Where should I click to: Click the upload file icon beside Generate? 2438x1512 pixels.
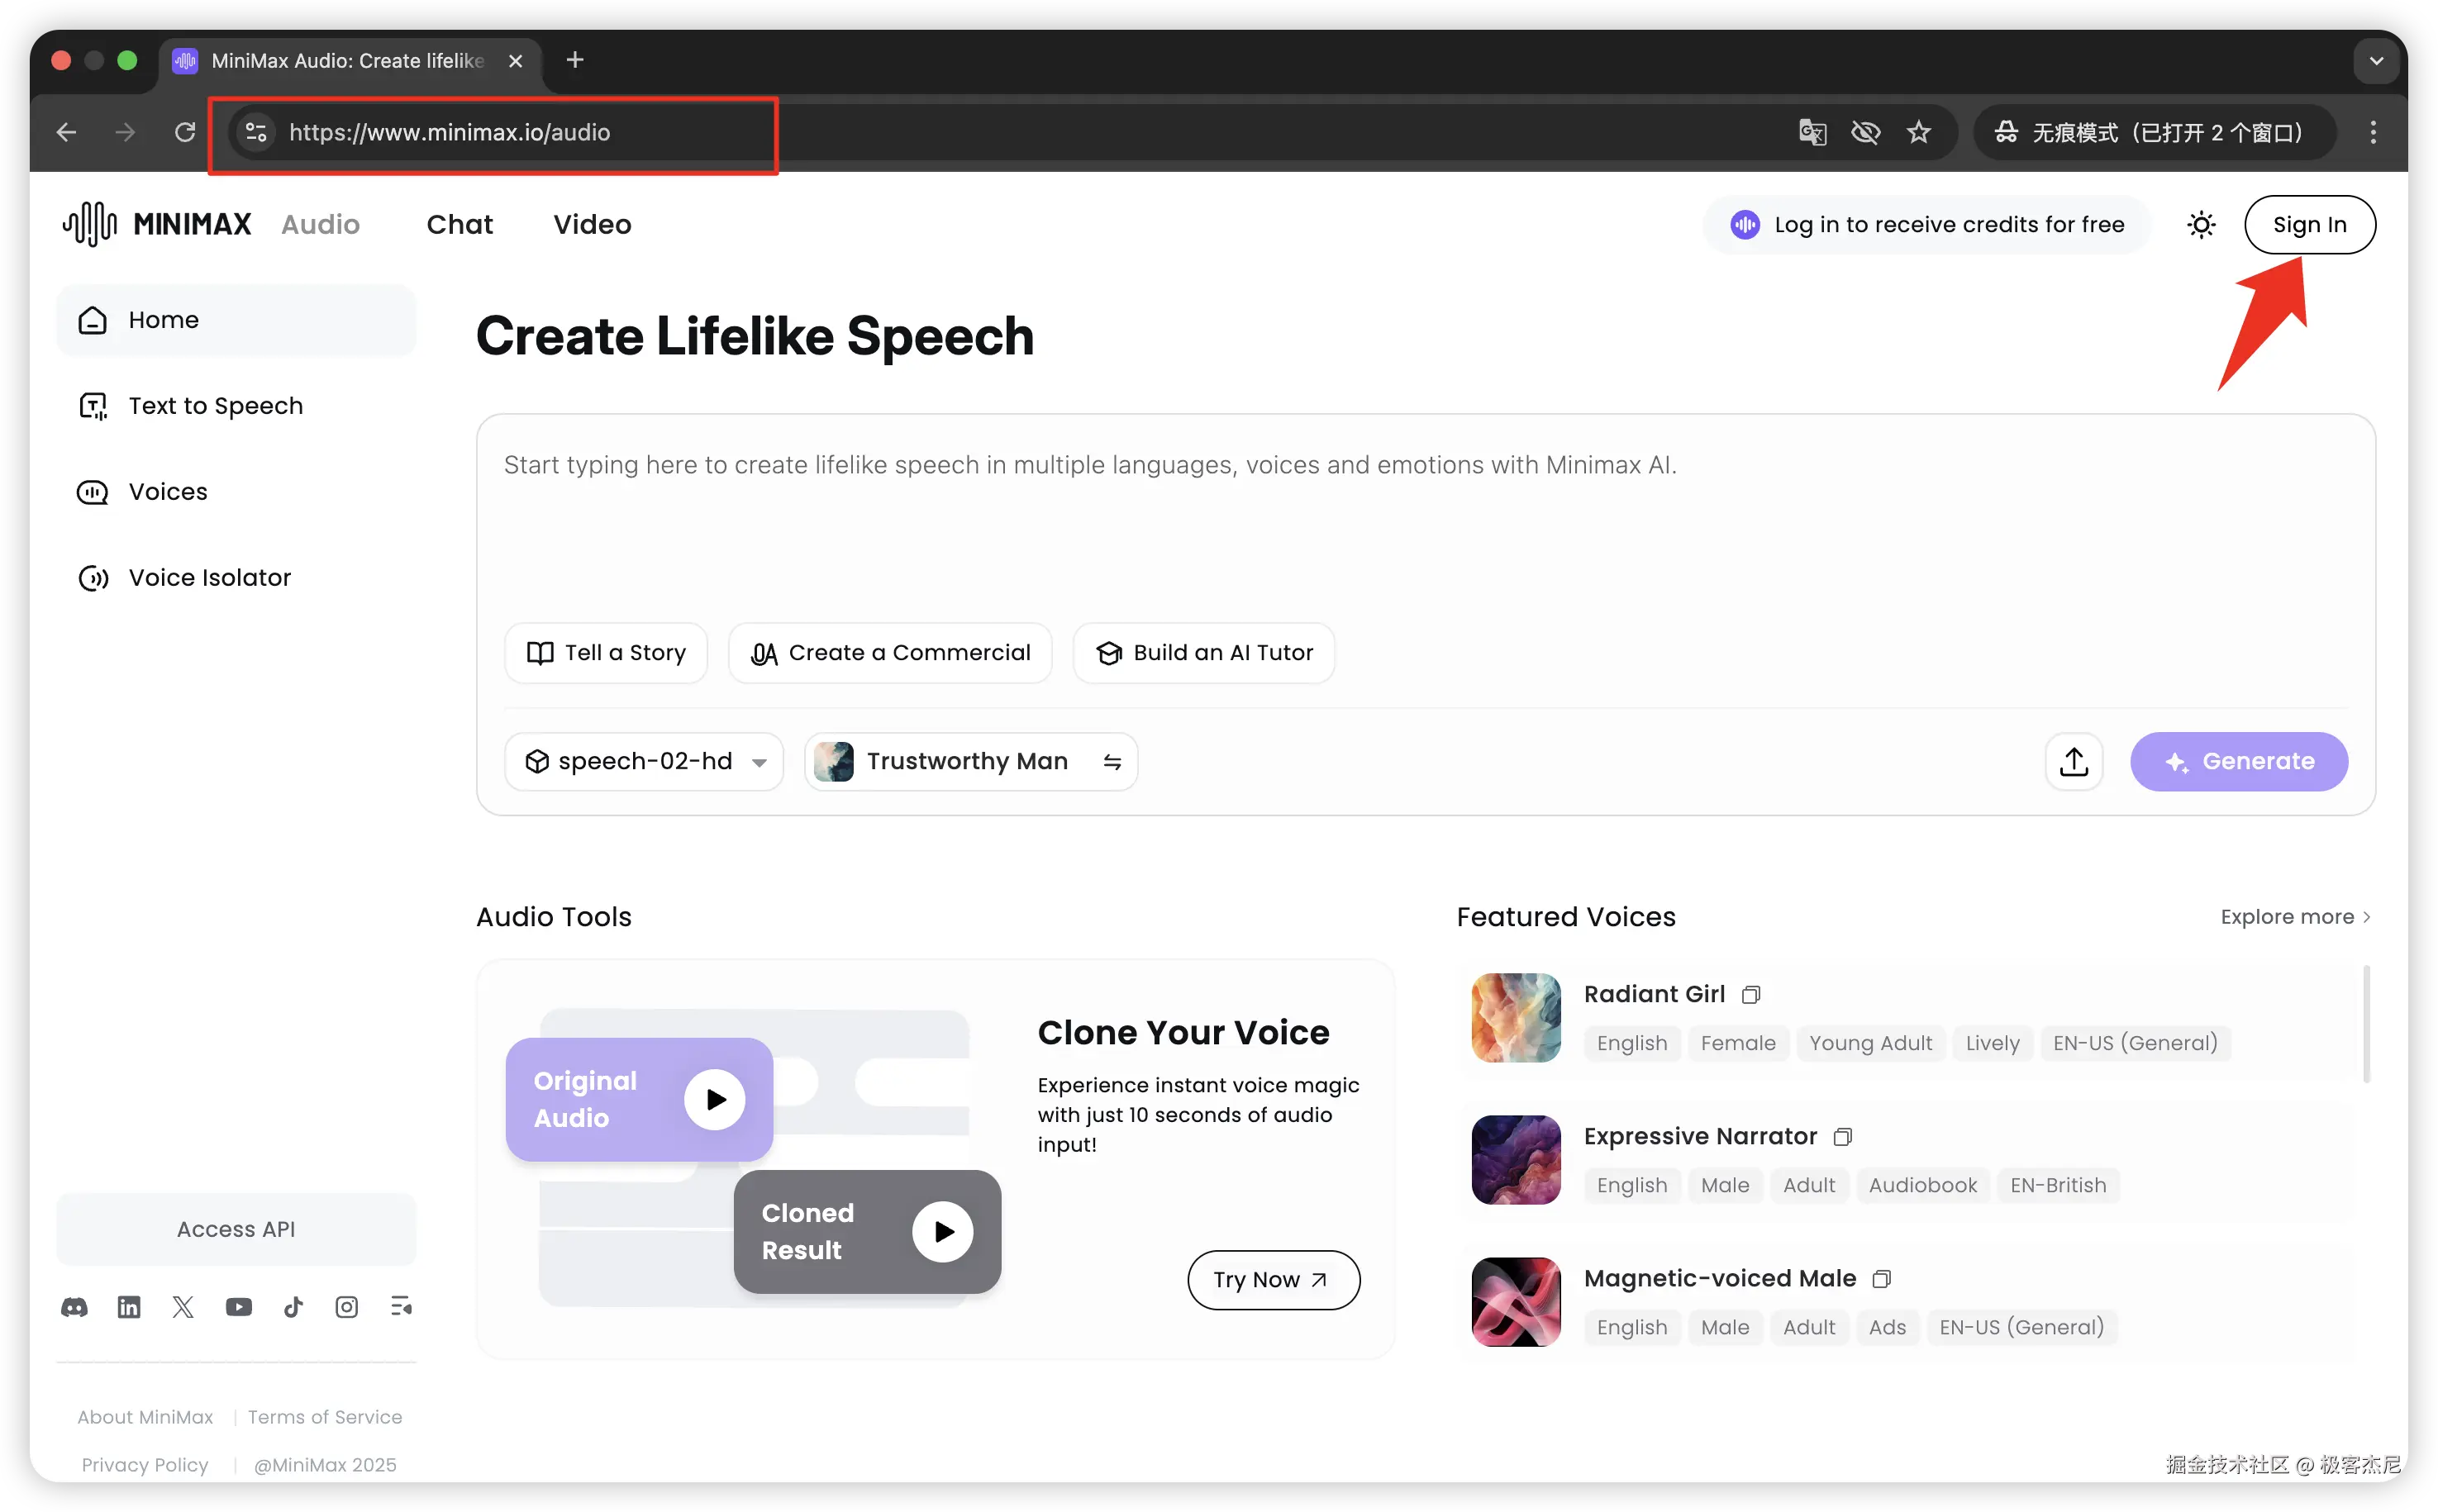coord(2073,762)
